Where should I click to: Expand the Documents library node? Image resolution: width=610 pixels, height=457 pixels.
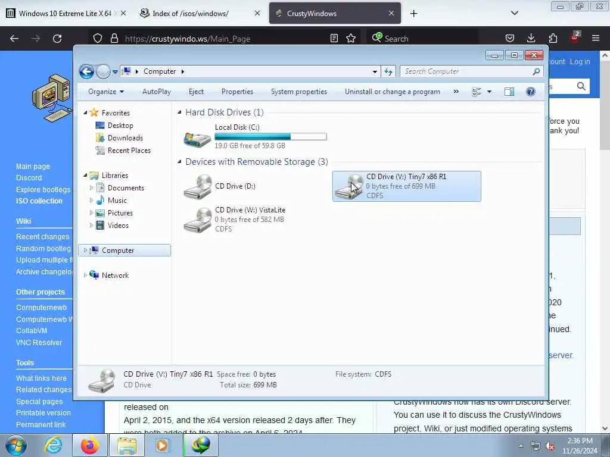pyautogui.click(x=91, y=188)
